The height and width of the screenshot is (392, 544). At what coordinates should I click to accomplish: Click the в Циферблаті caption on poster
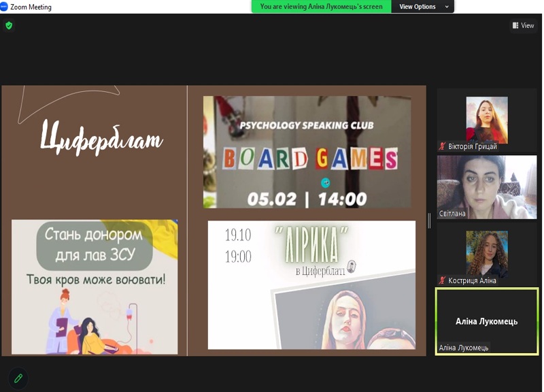[x=320, y=271]
